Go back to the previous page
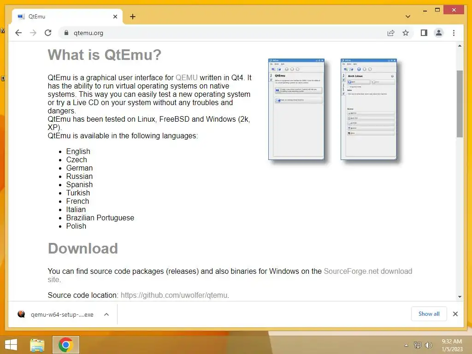 [x=18, y=33]
